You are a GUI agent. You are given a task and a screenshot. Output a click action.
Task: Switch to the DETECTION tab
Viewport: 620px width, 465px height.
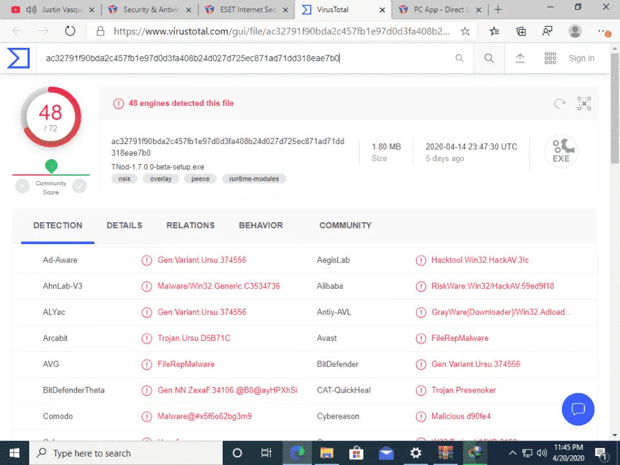click(57, 225)
